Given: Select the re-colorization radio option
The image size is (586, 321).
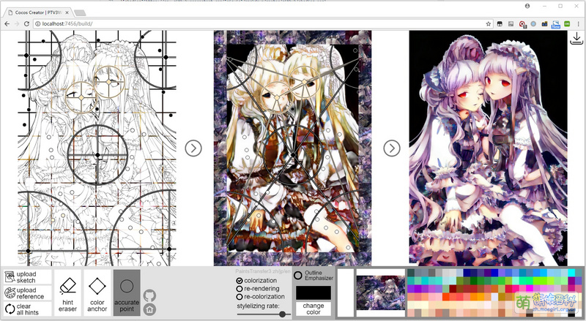Looking at the screenshot, I should [x=240, y=298].
